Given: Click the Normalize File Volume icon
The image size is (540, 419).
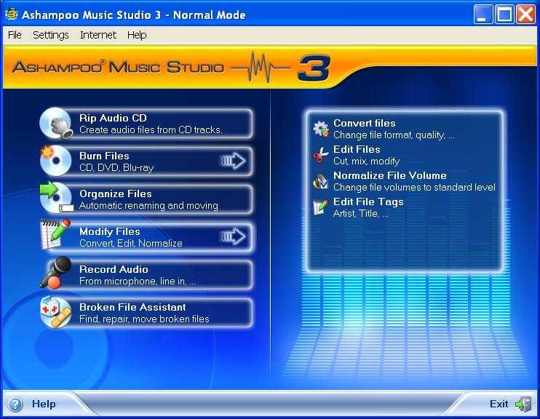Looking at the screenshot, I should (x=320, y=182).
